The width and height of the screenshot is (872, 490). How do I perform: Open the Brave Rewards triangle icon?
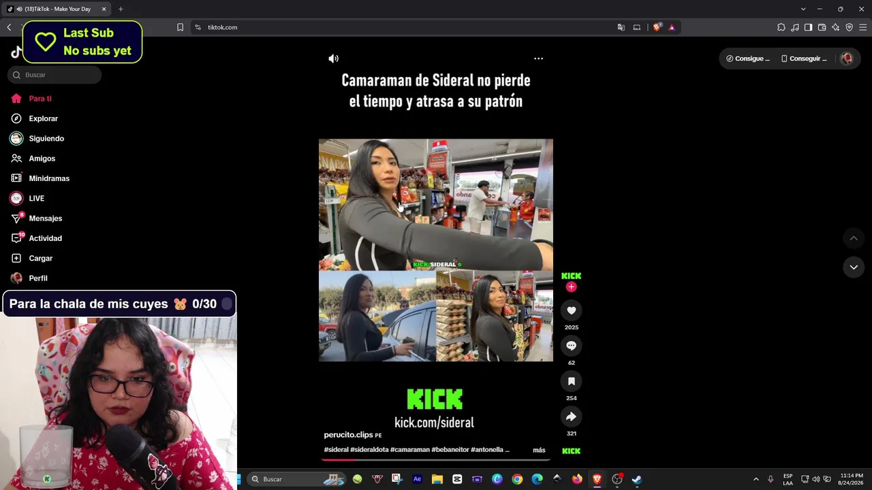(x=672, y=27)
